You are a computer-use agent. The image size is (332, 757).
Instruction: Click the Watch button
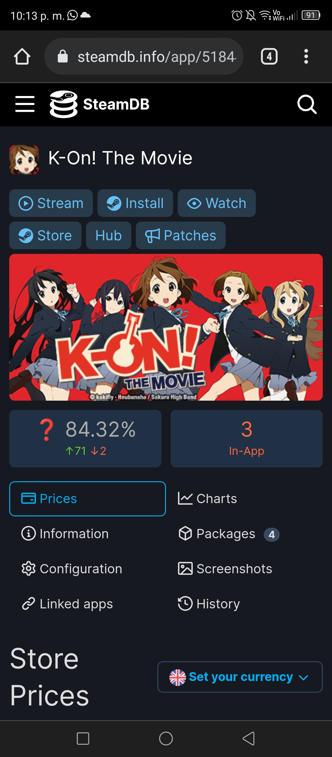click(217, 203)
